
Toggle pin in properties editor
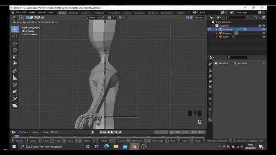[263, 63]
